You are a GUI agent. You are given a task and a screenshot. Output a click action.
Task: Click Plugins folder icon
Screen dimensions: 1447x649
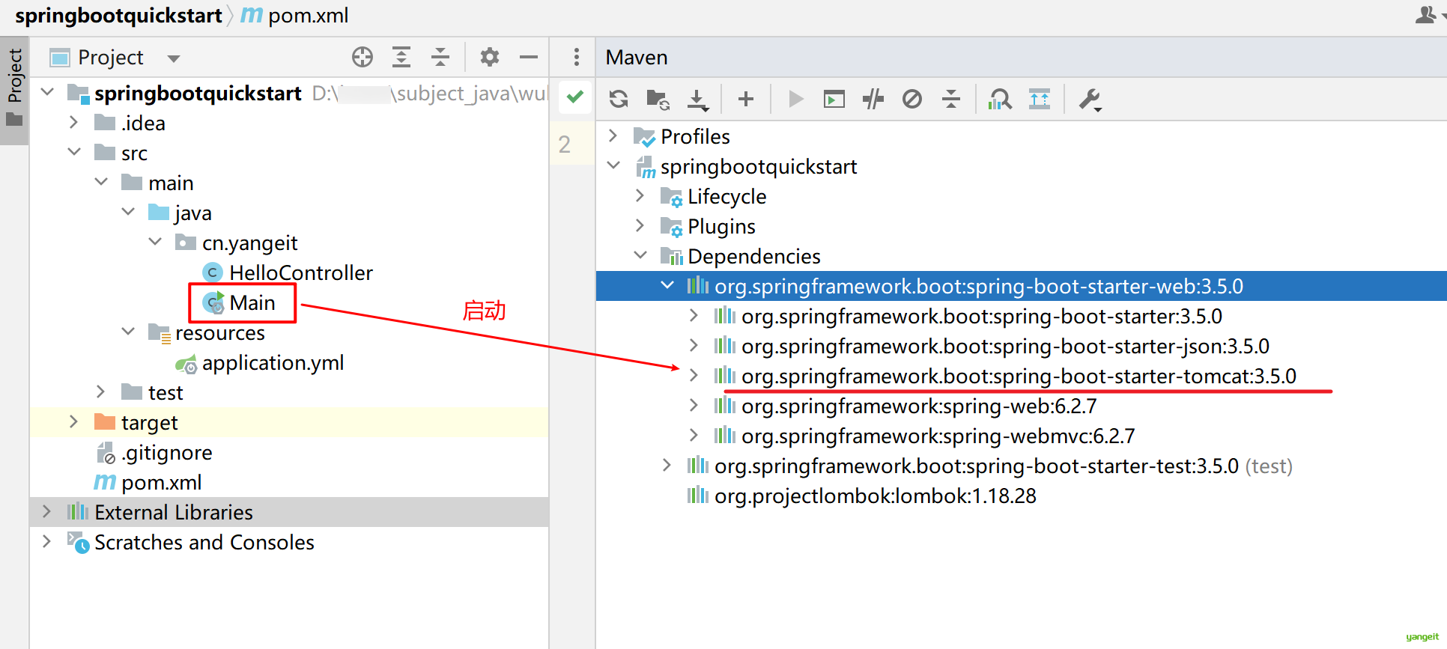coord(671,226)
